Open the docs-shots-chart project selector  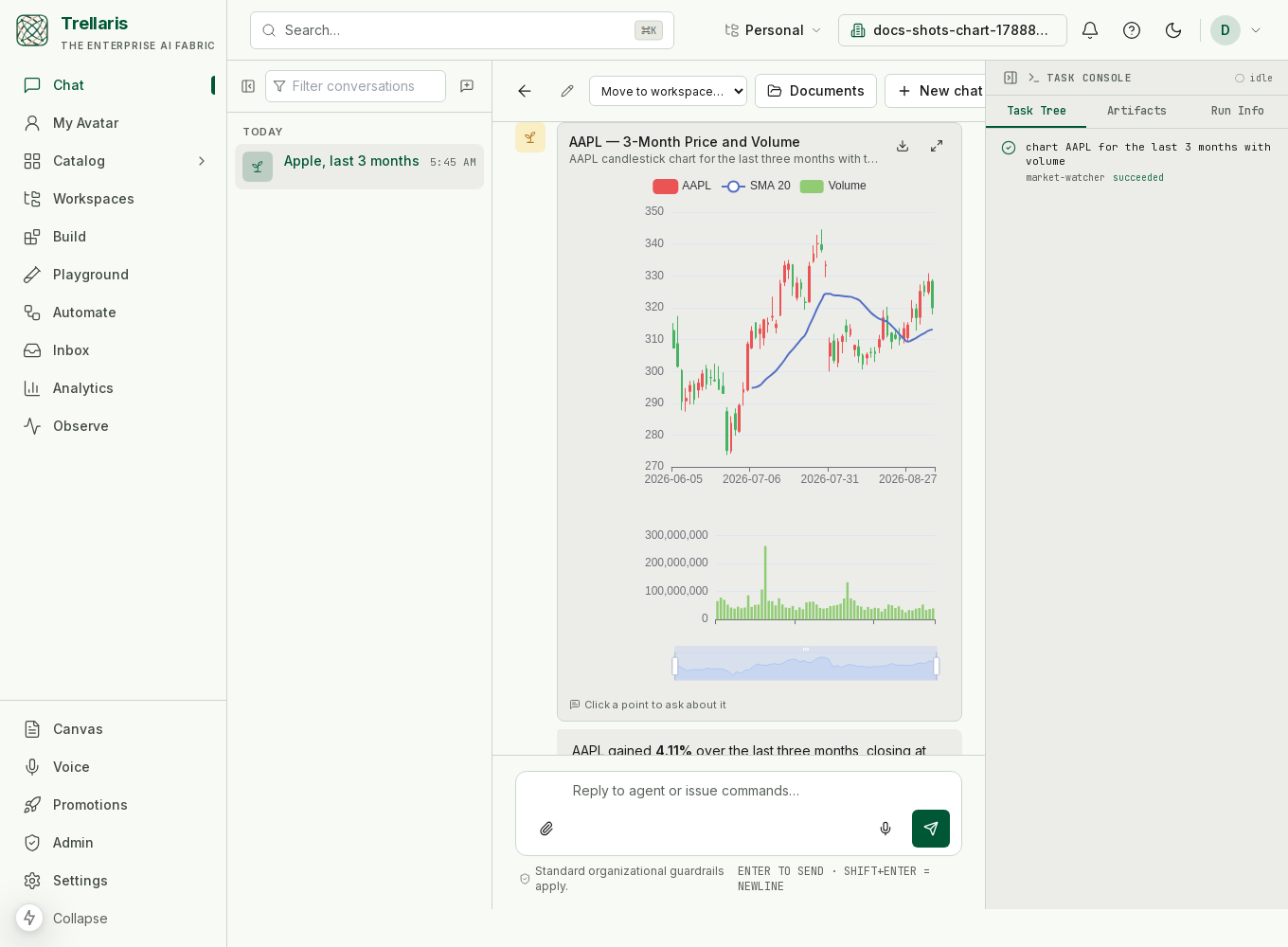point(953,30)
